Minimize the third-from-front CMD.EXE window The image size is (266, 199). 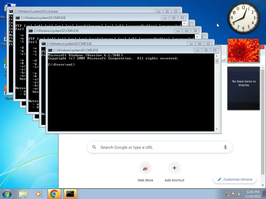pos(178,31)
